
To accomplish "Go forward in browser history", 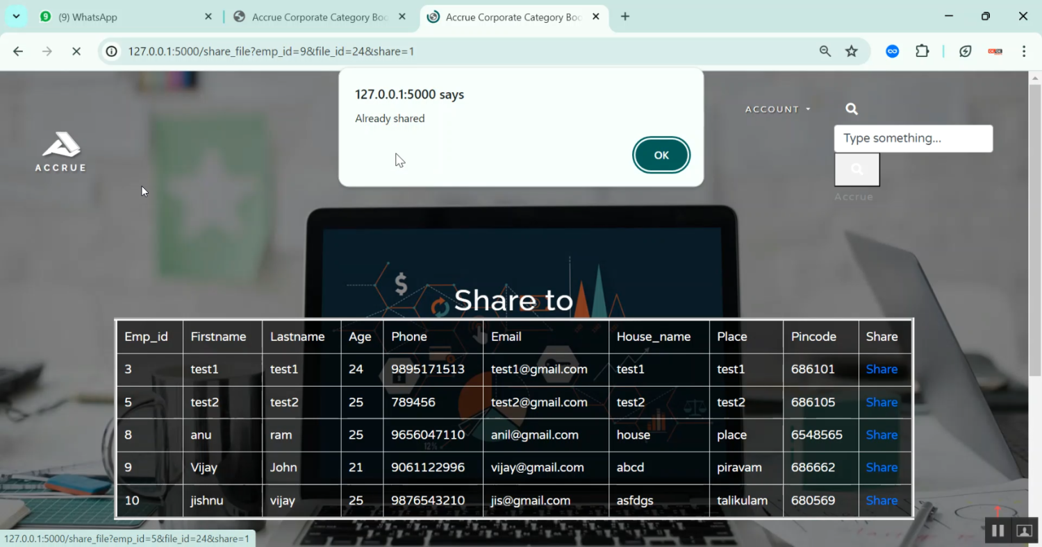I will [47, 51].
